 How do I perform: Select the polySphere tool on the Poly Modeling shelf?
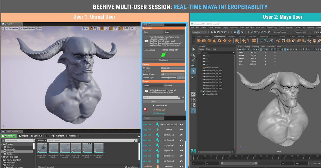pyautogui.click(x=198, y=40)
